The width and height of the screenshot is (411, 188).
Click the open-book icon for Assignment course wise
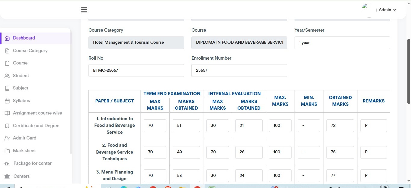click(7, 113)
